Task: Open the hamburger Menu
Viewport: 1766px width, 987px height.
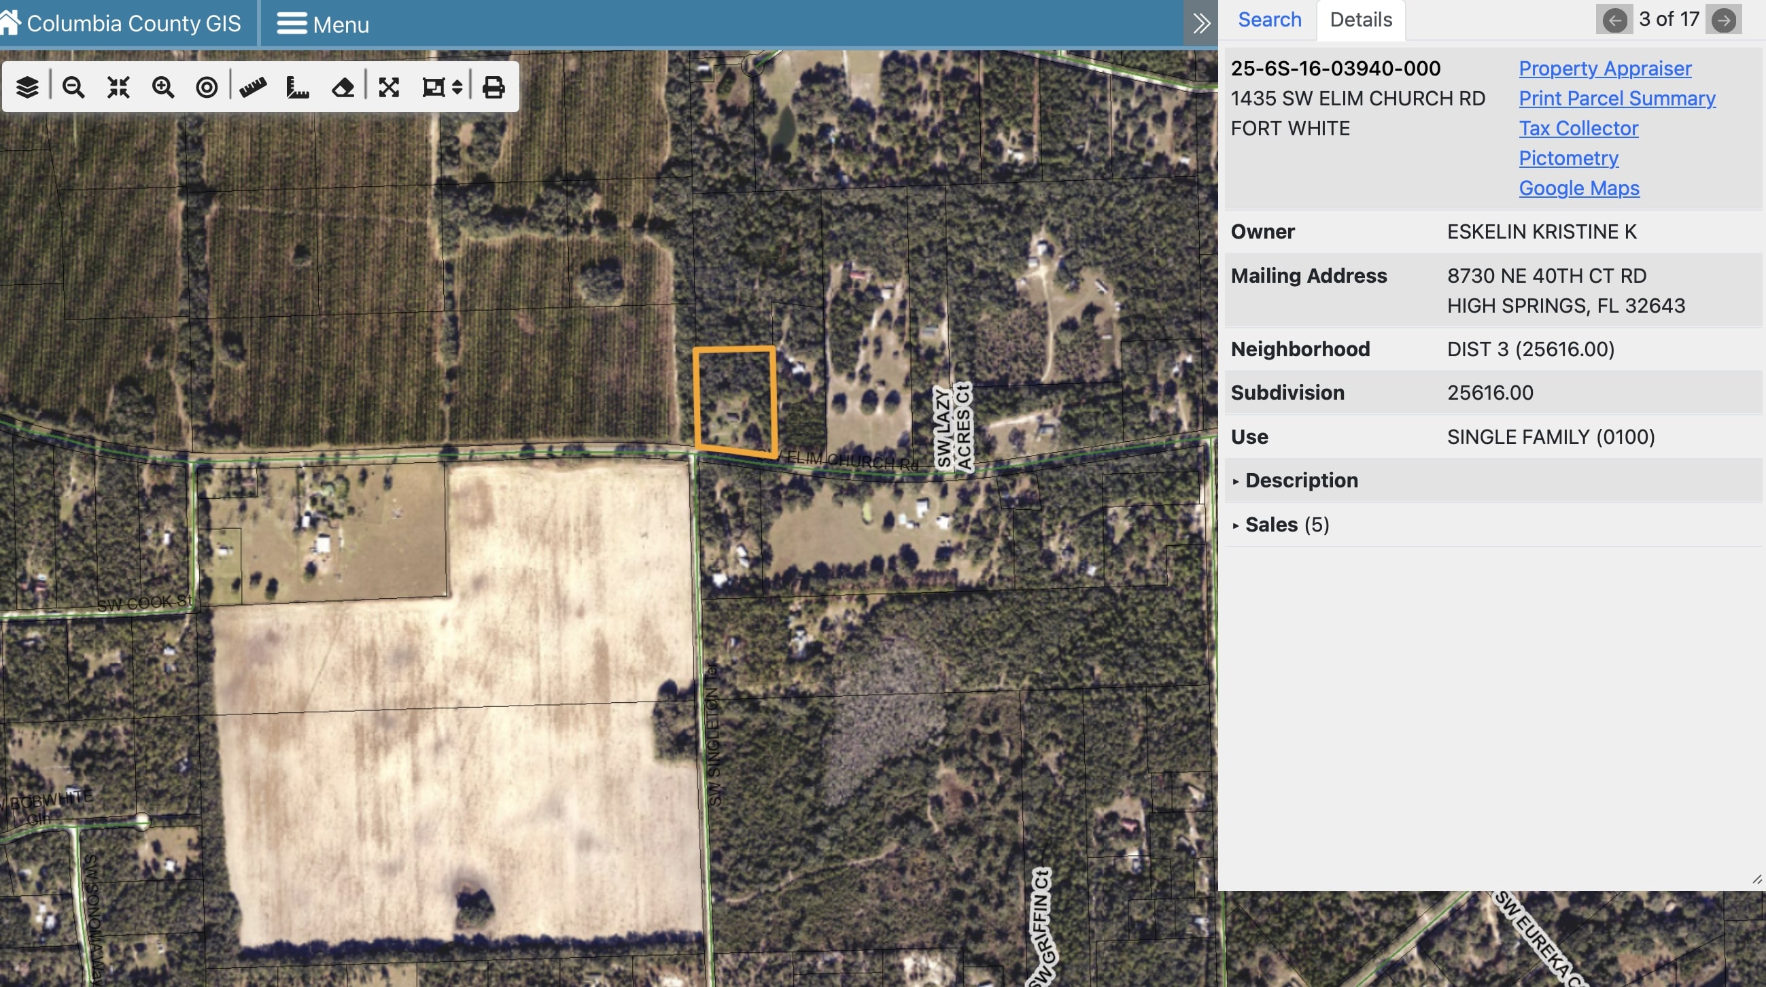Action: point(323,24)
